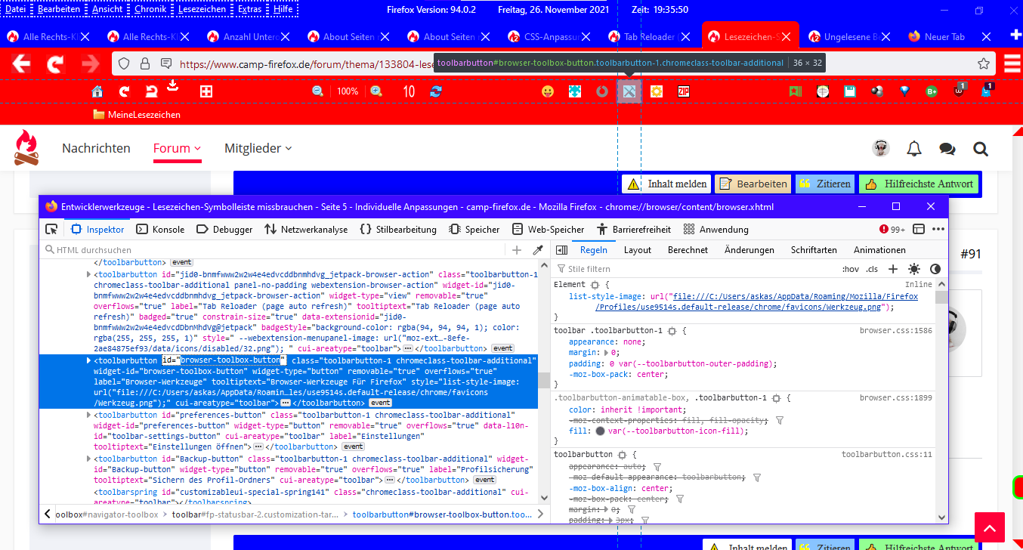Click the fill color swatch in rules
Image resolution: width=1023 pixels, height=550 pixels.
point(600,431)
